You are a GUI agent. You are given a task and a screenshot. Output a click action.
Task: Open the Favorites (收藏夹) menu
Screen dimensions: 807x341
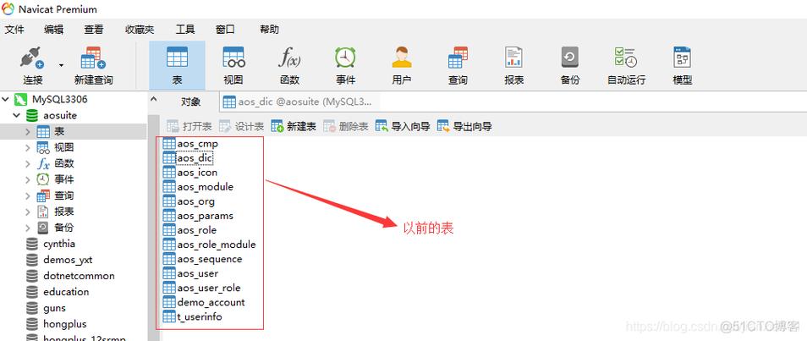click(140, 30)
